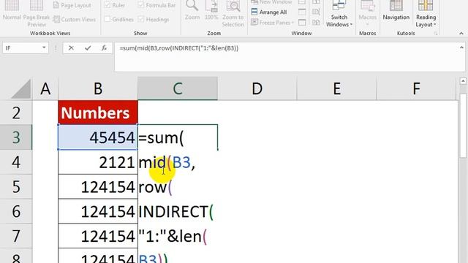The image size is (468, 263).
Task: Click inside the formula bar text
Action: pos(178,48)
